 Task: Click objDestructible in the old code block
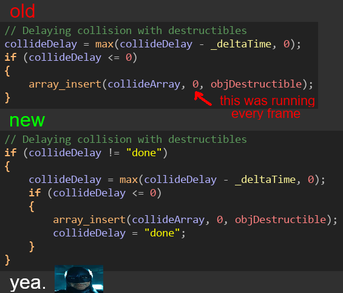(256, 84)
